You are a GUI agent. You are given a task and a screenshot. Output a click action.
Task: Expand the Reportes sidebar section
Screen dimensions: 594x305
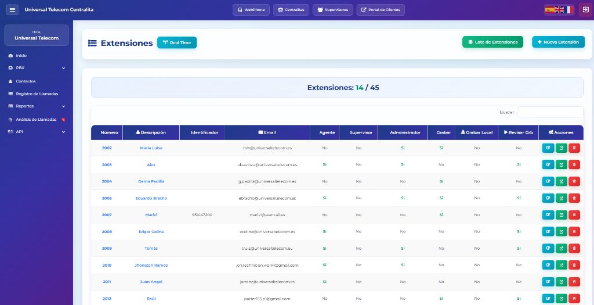(x=36, y=106)
